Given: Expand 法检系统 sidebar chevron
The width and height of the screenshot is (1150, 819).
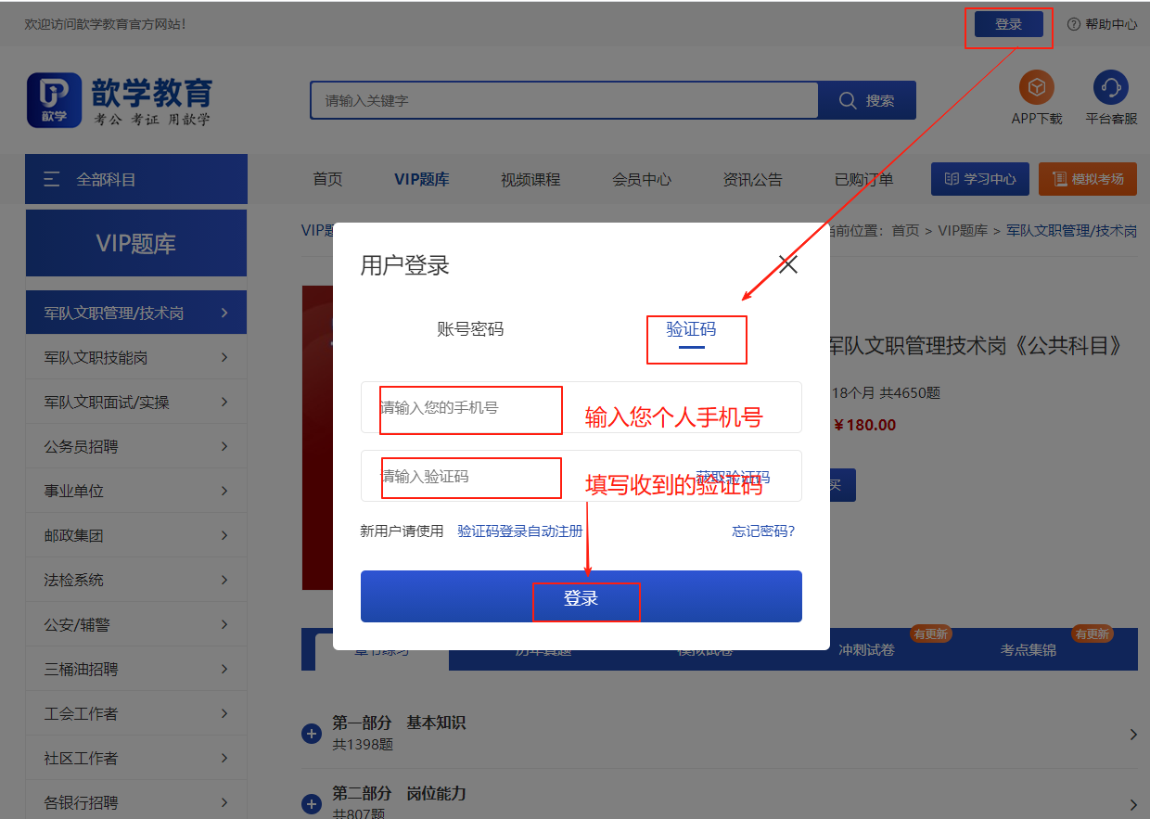Looking at the screenshot, I should 224,580.
